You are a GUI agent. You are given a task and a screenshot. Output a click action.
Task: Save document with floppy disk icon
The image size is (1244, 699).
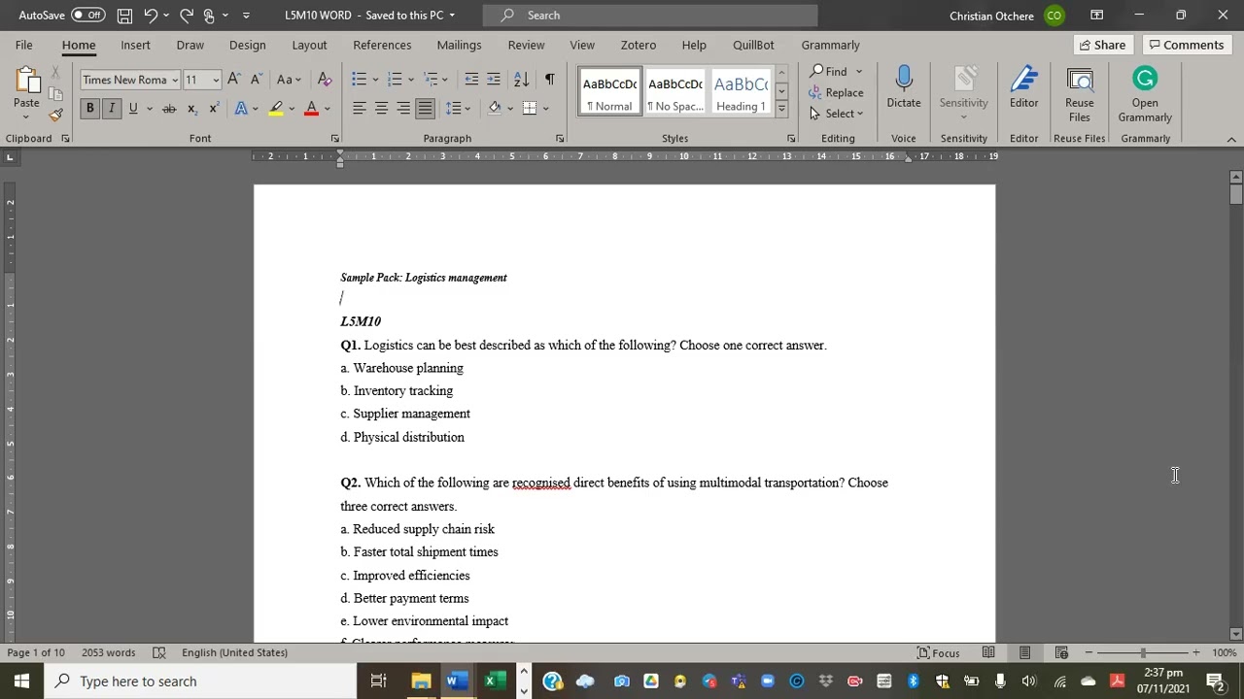(124, 16)
